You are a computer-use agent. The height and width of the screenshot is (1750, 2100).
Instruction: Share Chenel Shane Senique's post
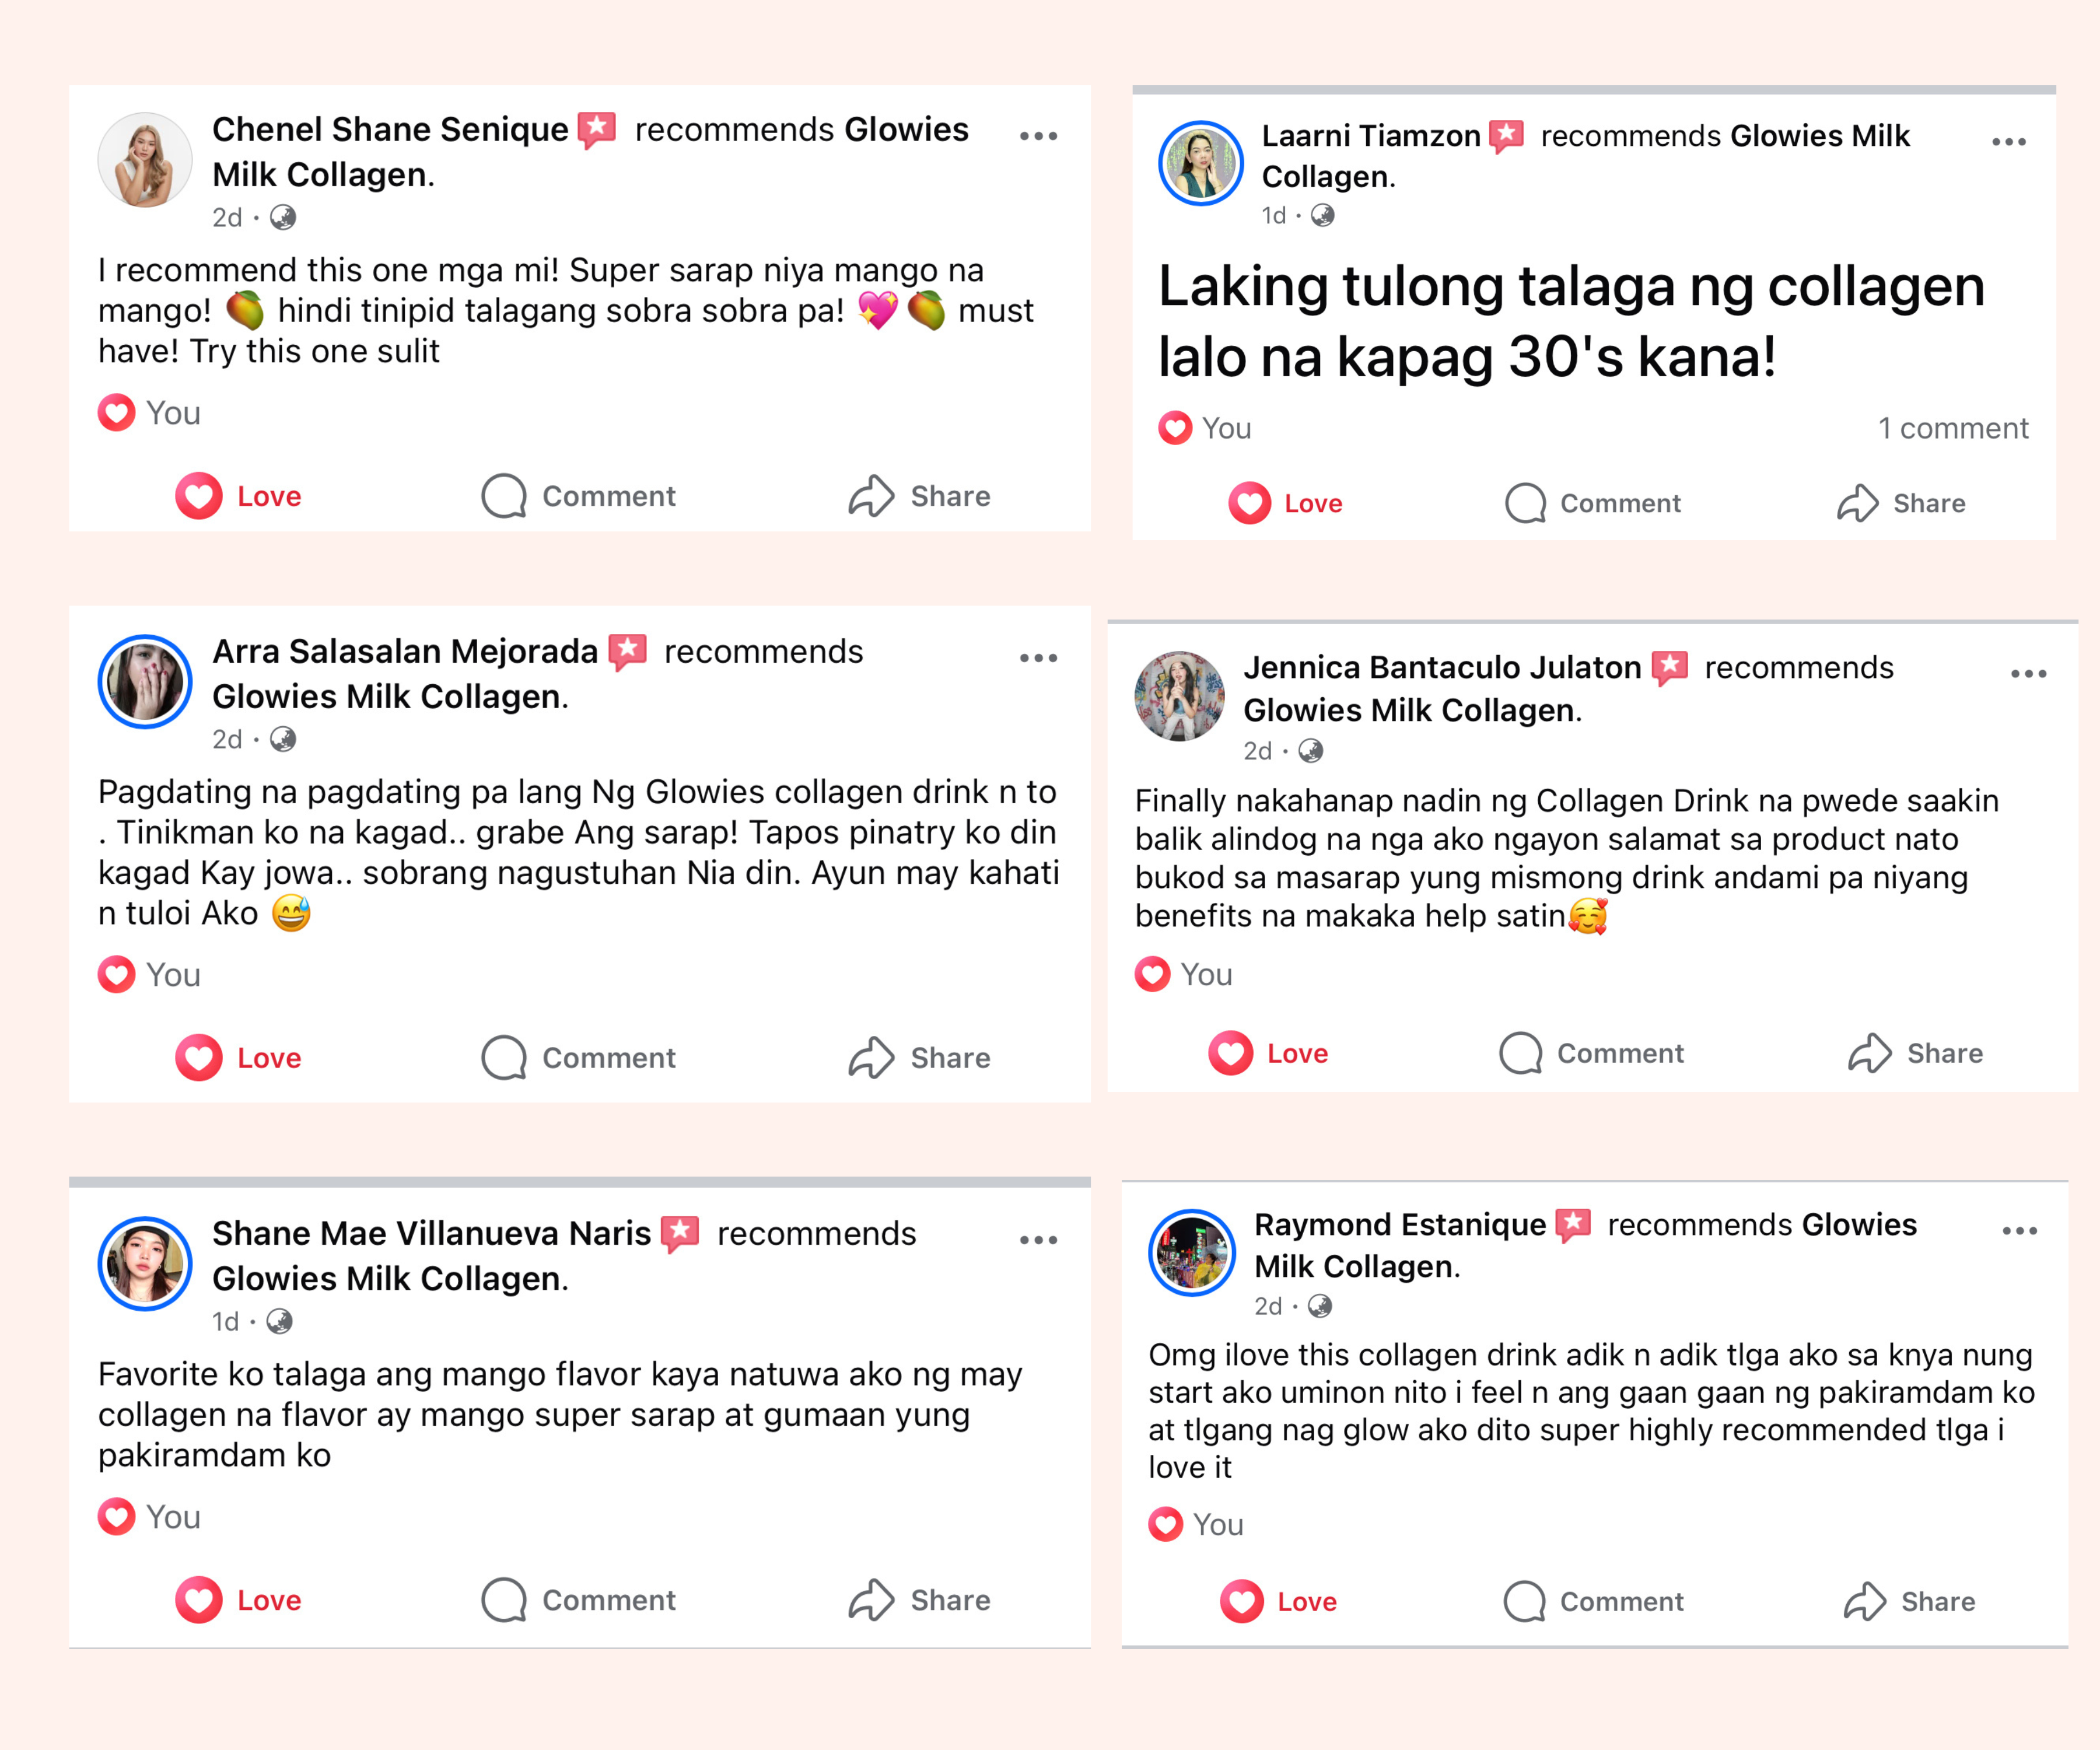click(x=920, y=496)
